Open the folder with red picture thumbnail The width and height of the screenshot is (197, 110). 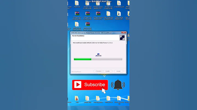point(77,99)
